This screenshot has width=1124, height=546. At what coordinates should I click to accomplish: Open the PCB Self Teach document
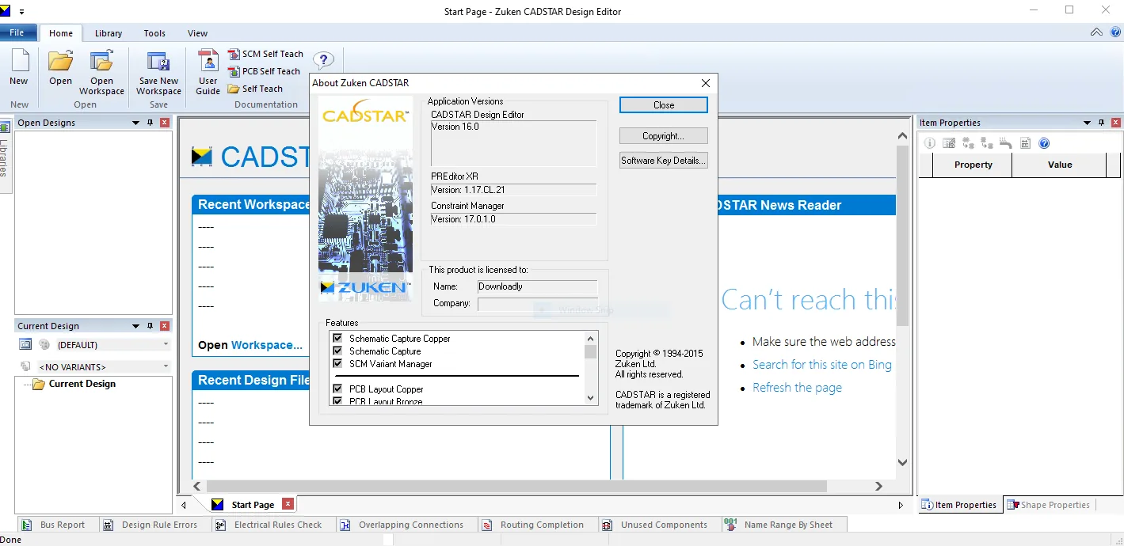pyautogui.click(x=264, y=71)
